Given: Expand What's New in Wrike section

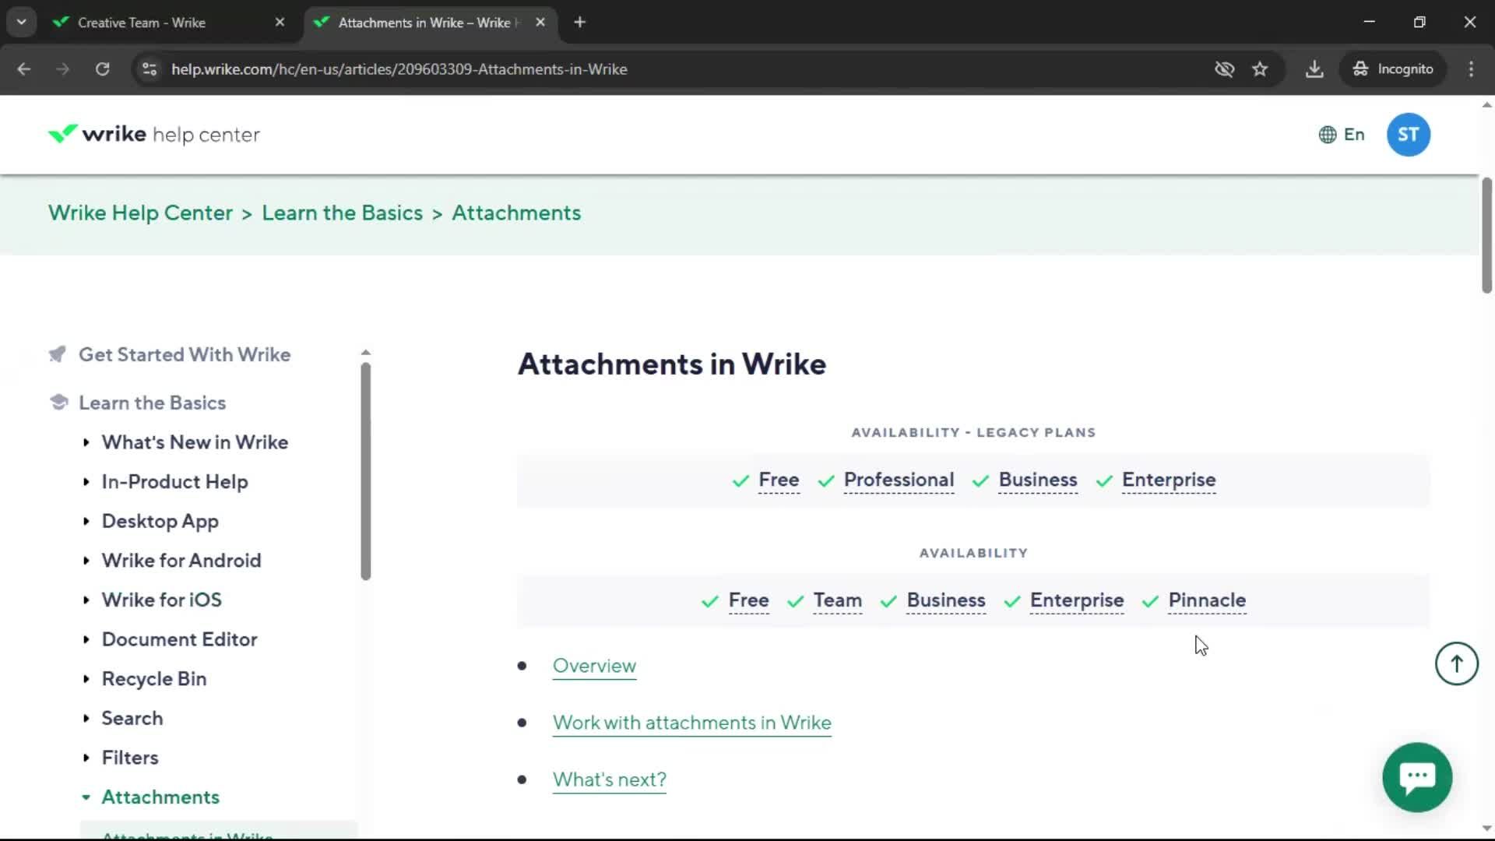Looking at the screenshot, I should click(86, 442).
